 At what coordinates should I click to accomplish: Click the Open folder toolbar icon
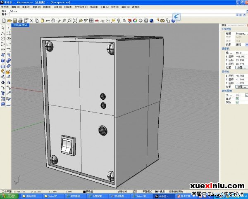(x=10, y=21)
